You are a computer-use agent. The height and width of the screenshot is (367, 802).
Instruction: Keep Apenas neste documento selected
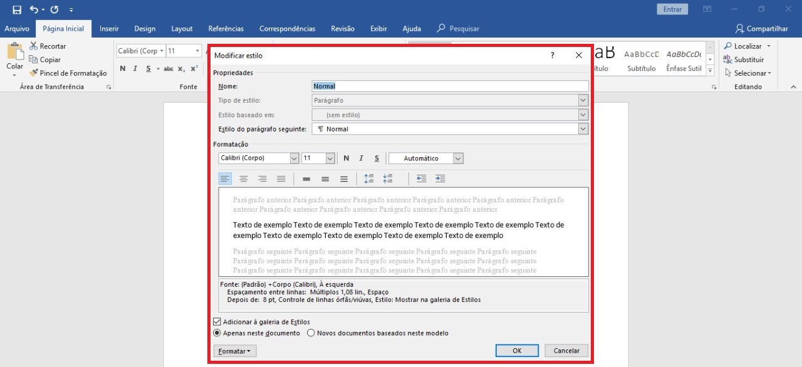[217, 333]
